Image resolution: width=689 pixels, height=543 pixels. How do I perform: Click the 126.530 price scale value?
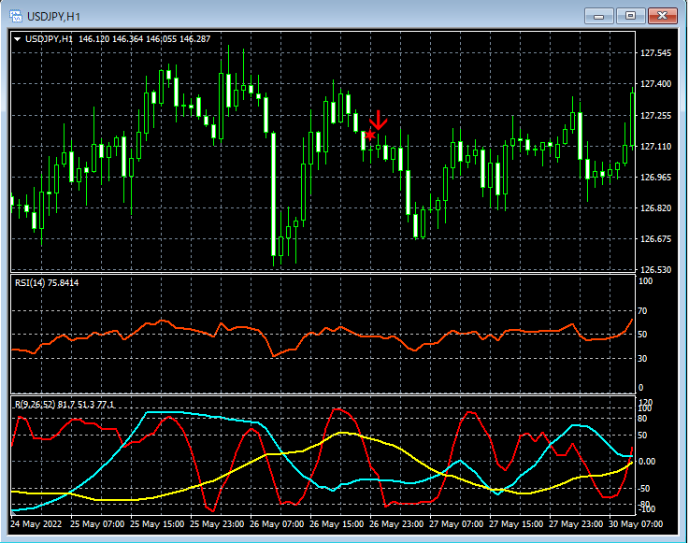point(655,270)
